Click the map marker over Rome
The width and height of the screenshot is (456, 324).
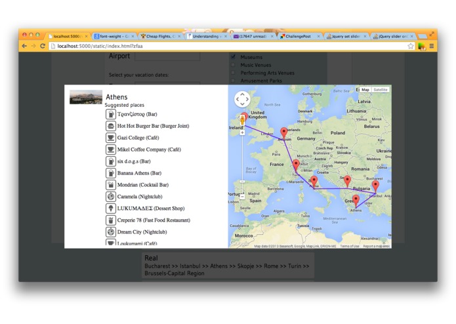click(314, 182)
